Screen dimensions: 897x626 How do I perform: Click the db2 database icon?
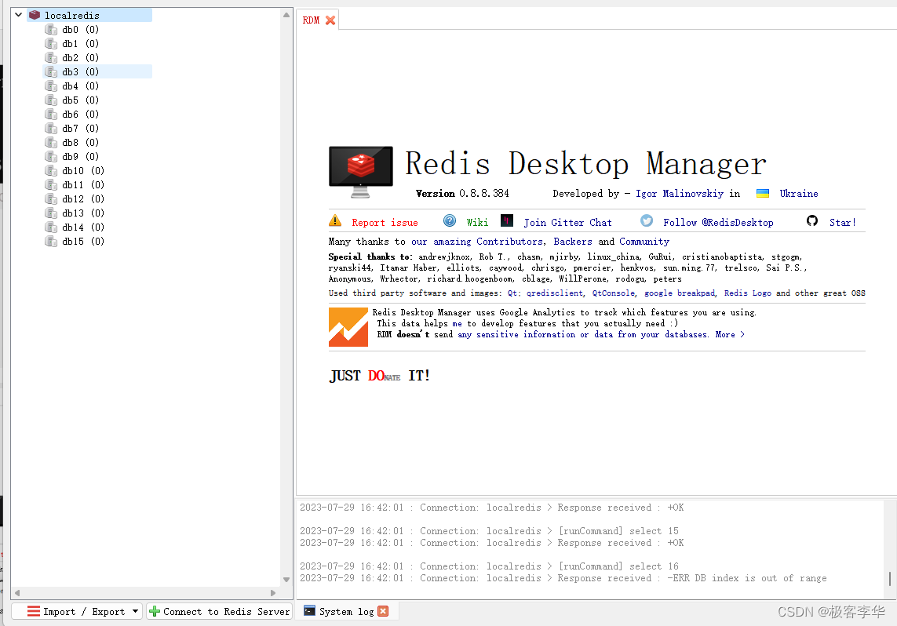(51, 58)
